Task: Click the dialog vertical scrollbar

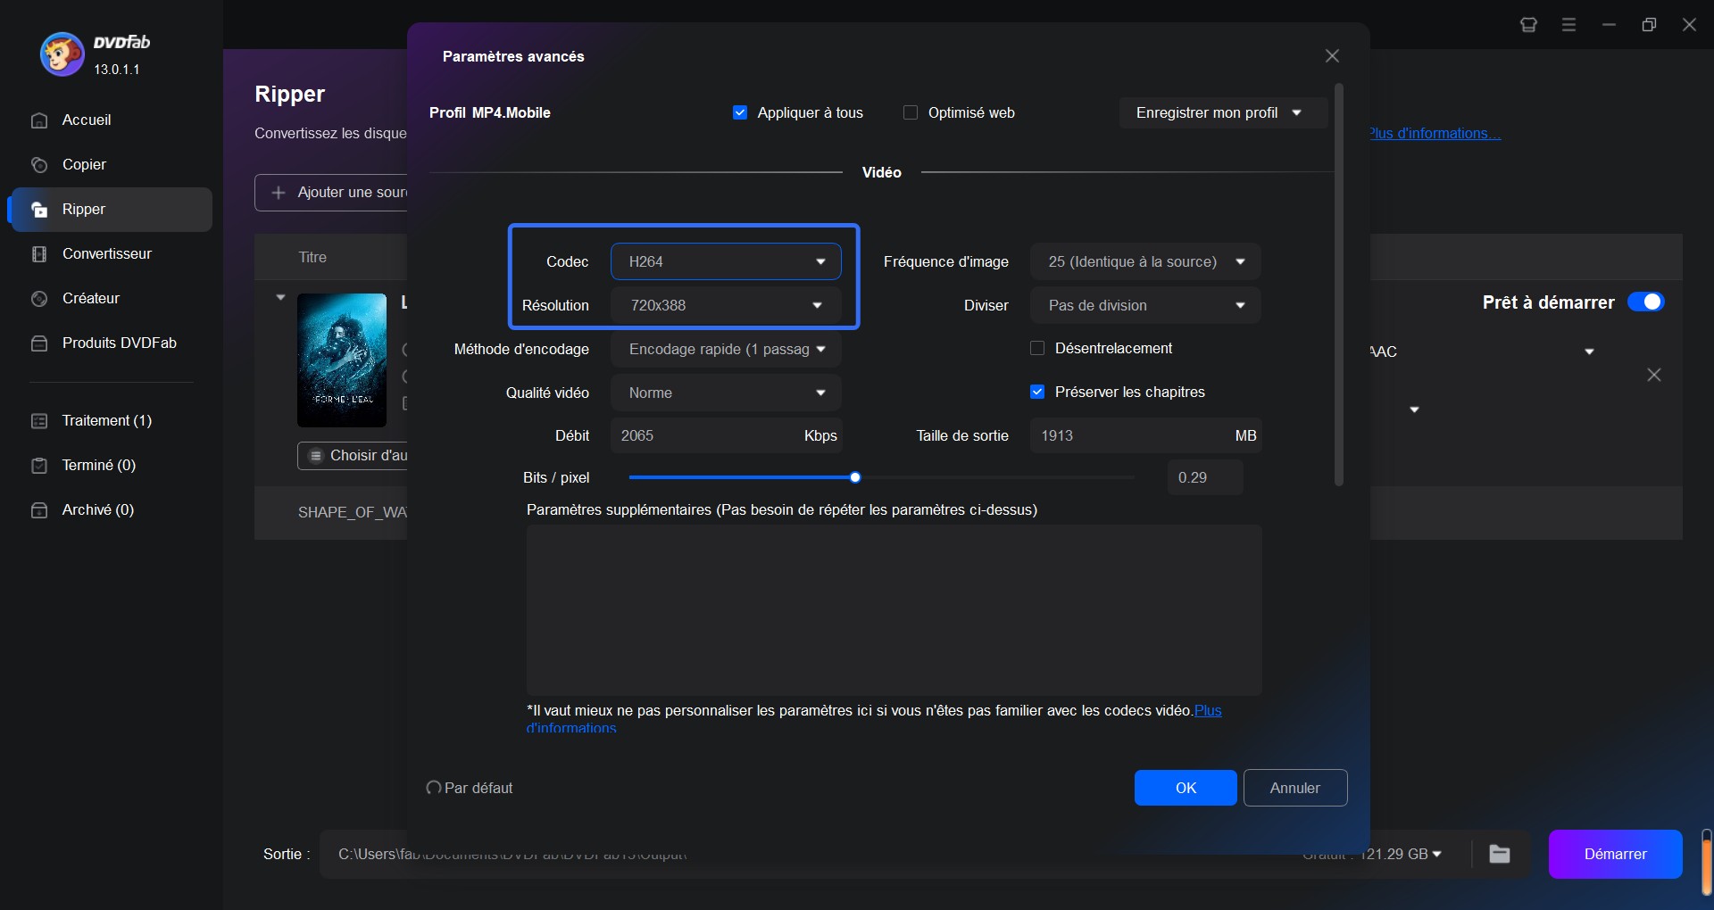Action: (1339, 285)
